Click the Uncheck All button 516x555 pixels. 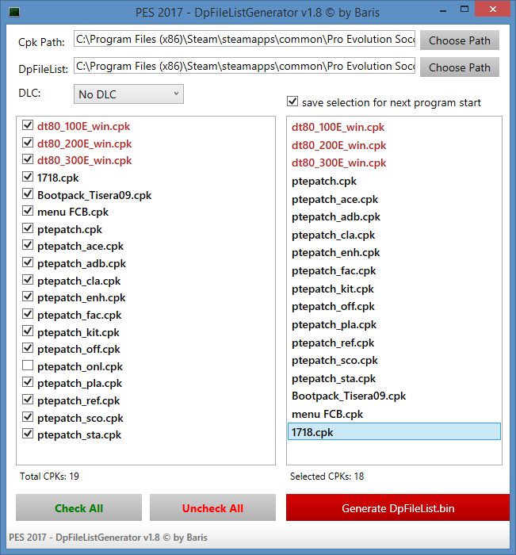point(212,508)
